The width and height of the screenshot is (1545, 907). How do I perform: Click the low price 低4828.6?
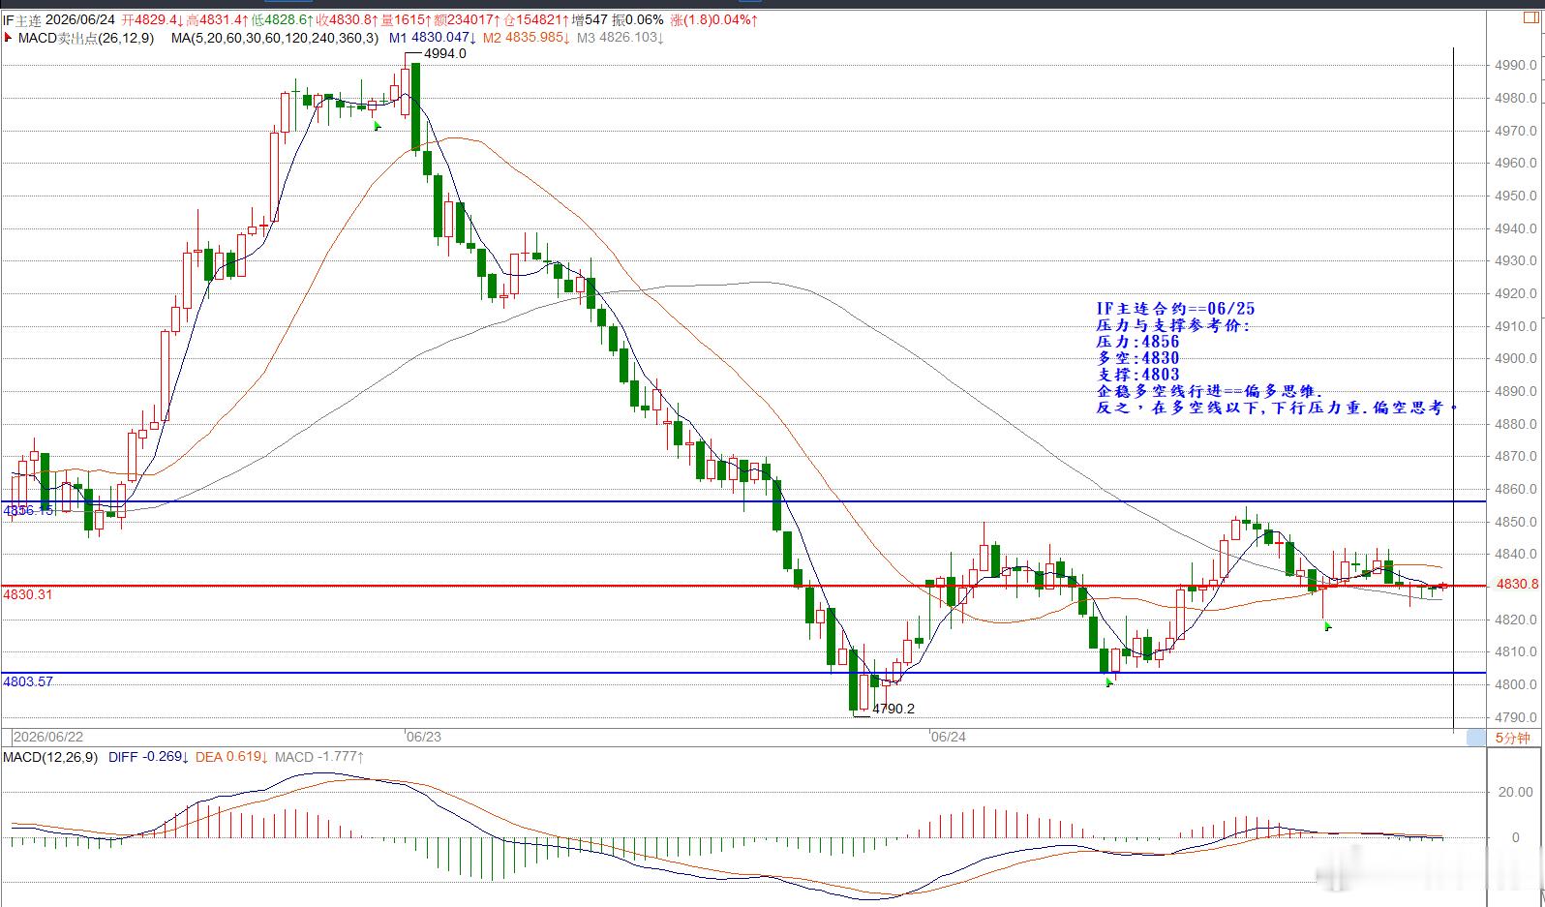[282, 20]
